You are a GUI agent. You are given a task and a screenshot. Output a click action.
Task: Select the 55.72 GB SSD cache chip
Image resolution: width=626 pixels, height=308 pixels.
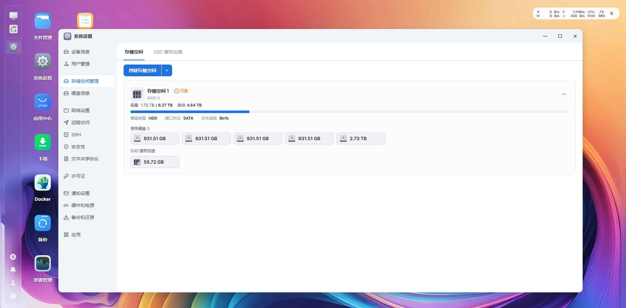155,162
